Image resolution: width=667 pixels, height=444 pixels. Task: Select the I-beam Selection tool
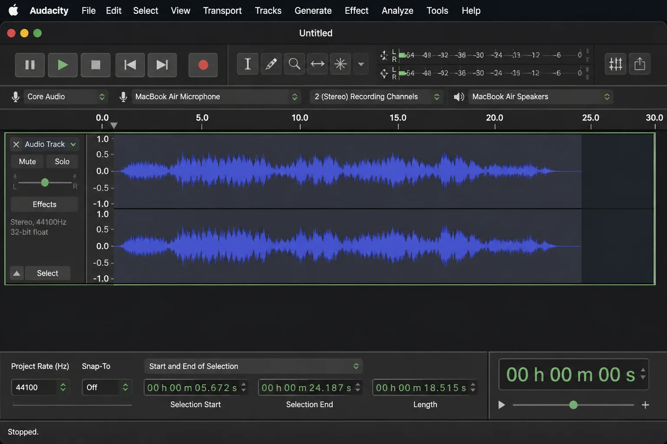248,64
